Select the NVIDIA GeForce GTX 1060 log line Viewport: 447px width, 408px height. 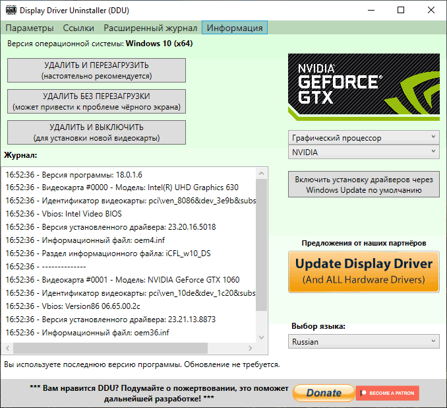(123, 280)
